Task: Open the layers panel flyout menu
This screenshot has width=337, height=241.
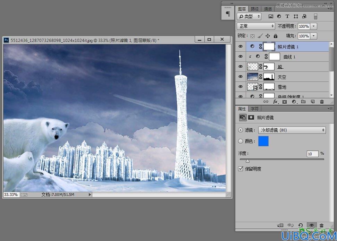Action: pos(330,9)
